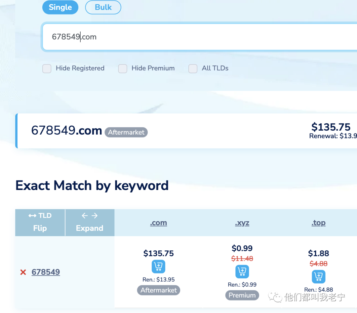Click the red X beside 678549

(x=23, y=272)
